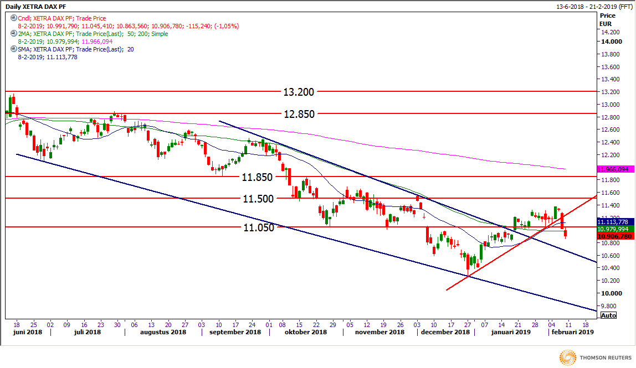Click the 10.000 price axis label

611,293
